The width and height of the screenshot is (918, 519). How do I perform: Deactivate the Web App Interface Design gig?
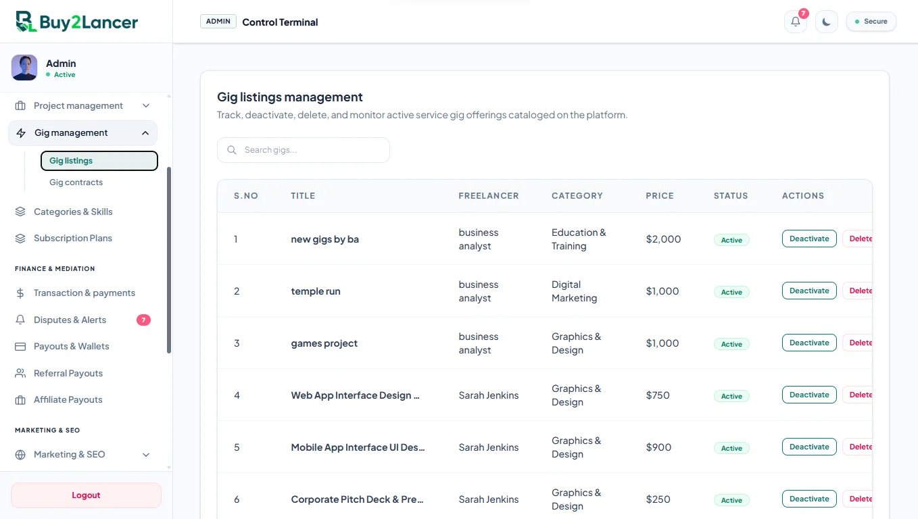coord(809,395)
